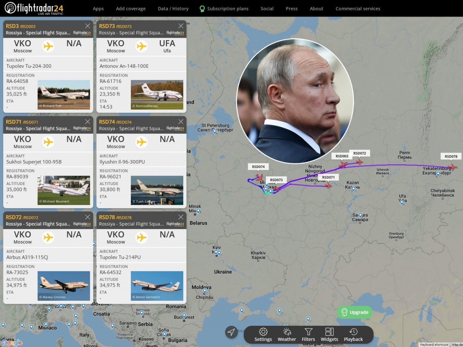Viewport: 463px width, 347px height.
Task: Click the Kazan airport pin
Action: click(x=353, y=189)
